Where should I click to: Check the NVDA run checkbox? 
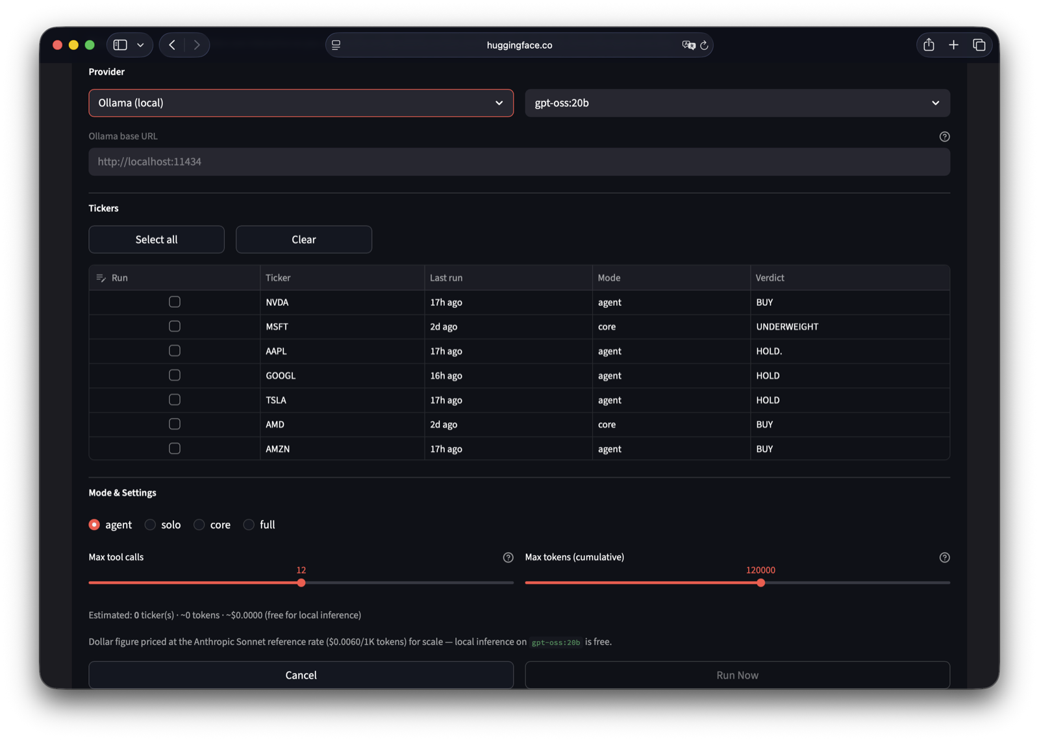[175, 302]
